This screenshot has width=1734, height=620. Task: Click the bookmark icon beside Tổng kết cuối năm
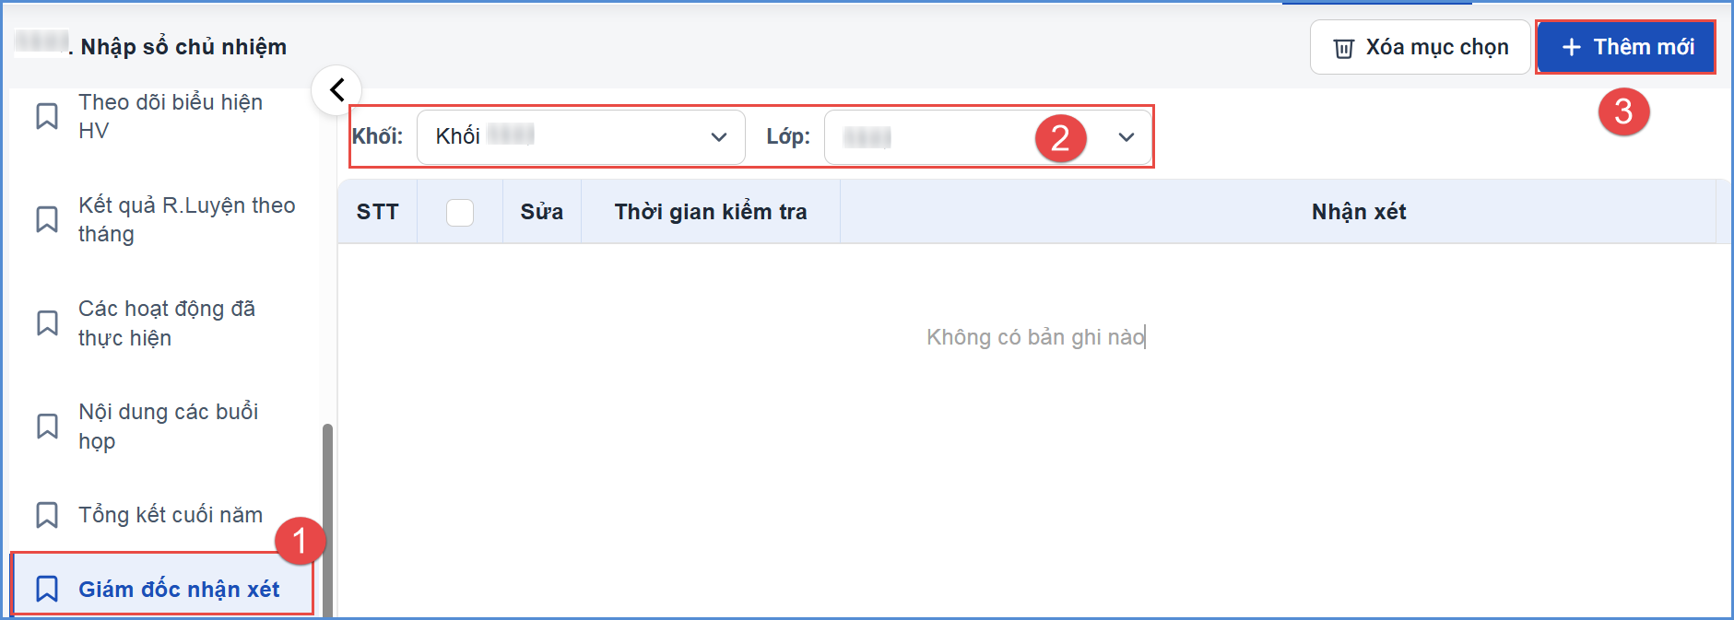pos(47,514)
